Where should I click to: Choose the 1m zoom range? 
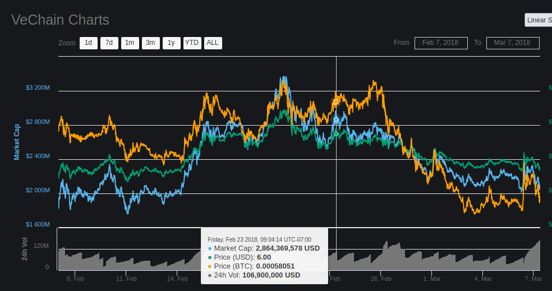pos(130,43)
